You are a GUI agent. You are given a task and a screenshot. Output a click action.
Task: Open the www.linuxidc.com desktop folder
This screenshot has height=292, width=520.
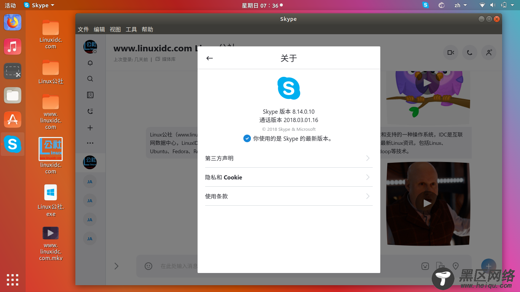pos(51,111)
